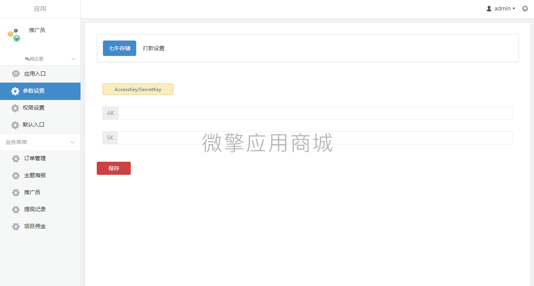Click the round message icon next to admin
534x286 pixels.
(525, 8)
